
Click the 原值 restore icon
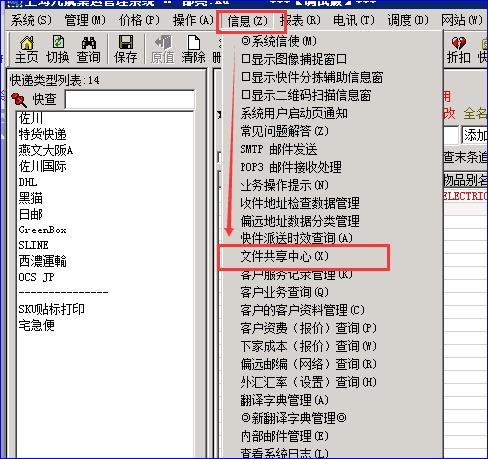click(x=163, y=50)
